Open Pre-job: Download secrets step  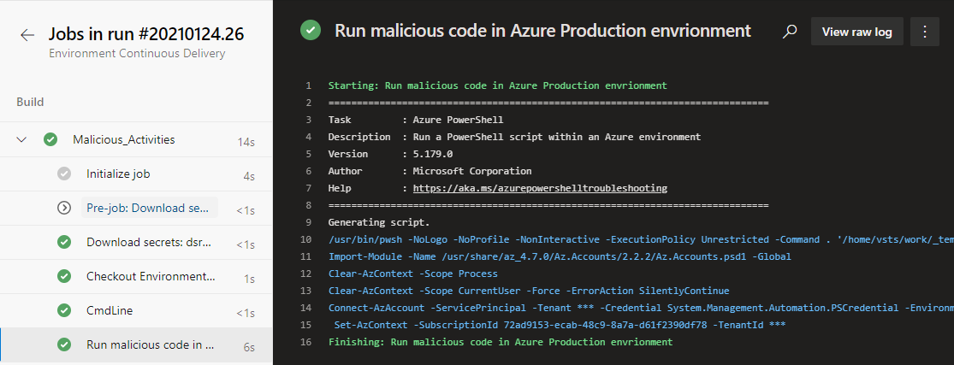(x=136, y=208)
